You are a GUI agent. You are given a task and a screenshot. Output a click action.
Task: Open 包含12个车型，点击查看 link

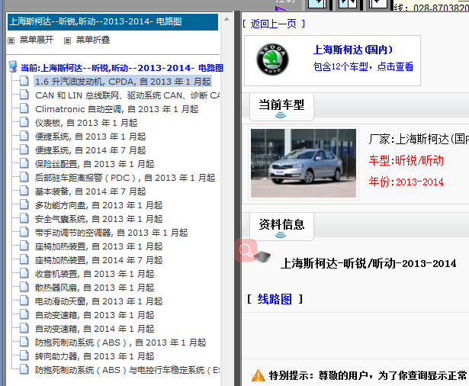[363, 66]
